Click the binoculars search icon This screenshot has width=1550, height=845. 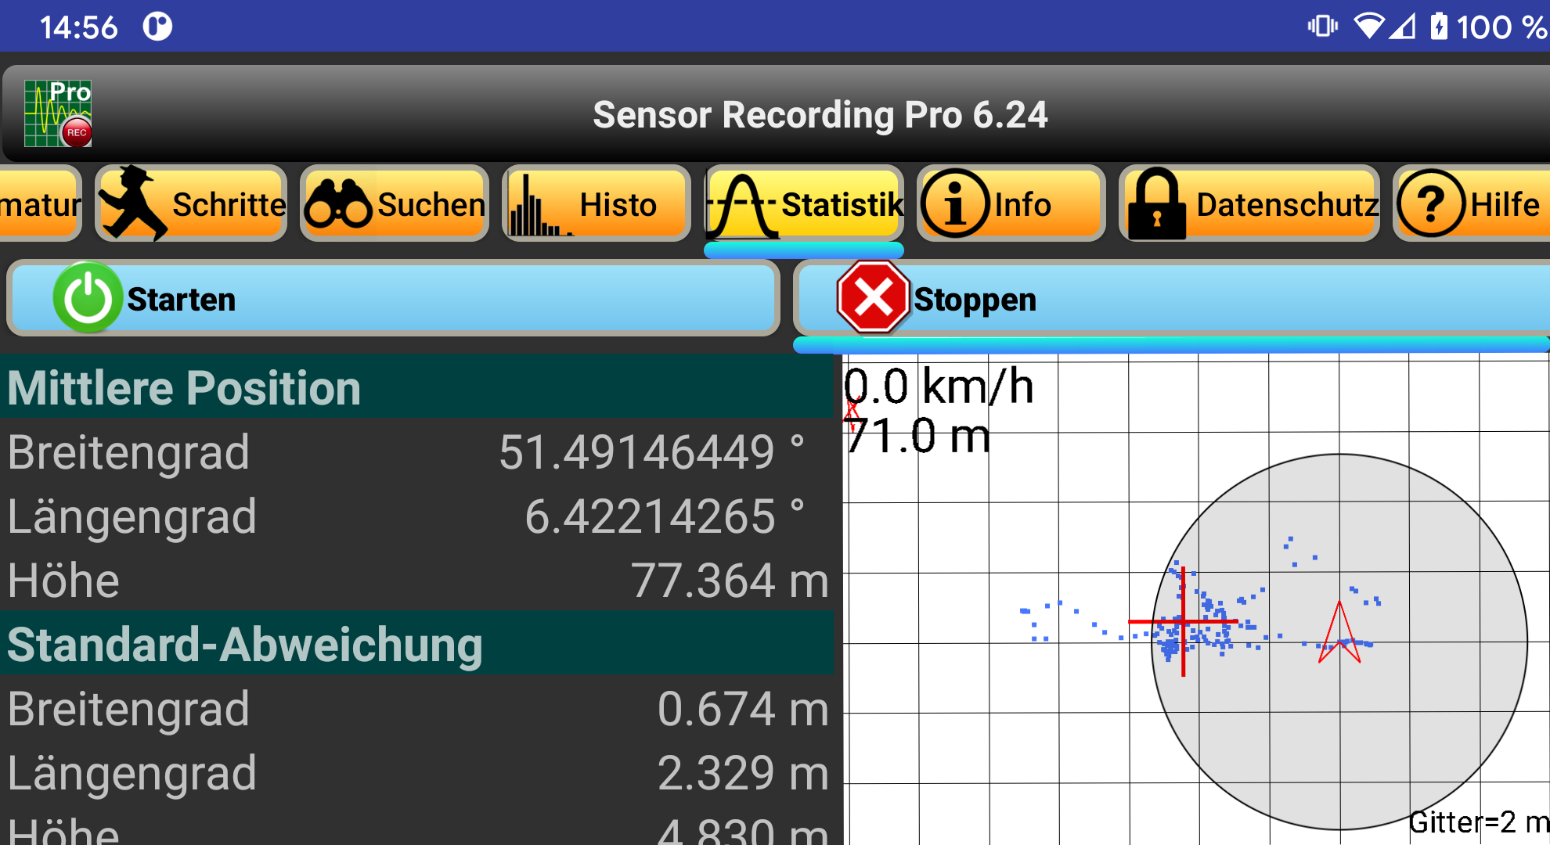338,204
